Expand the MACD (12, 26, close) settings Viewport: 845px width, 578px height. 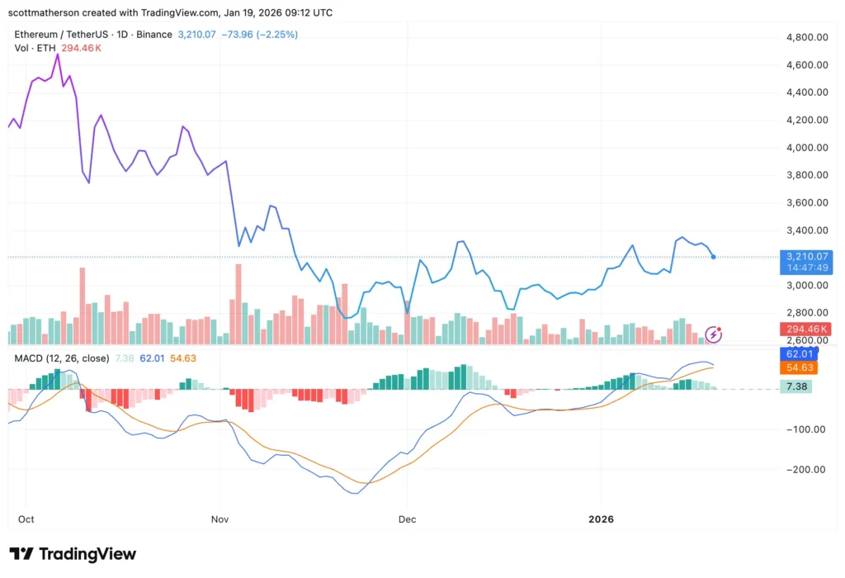click(62, 358)
